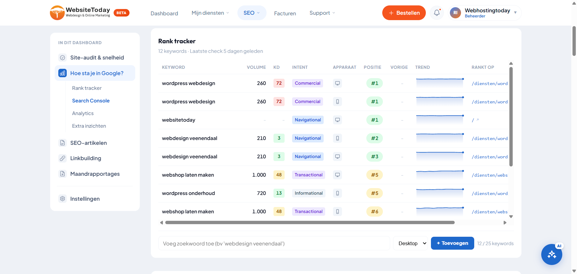577x274 pixels.
Task: Click the Site-audit & snelheid icon
Action: coord(63,58)
